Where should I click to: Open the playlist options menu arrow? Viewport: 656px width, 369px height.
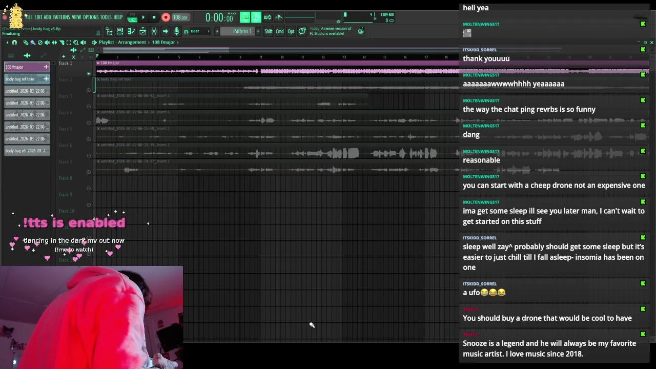click(x=7, y=43)
